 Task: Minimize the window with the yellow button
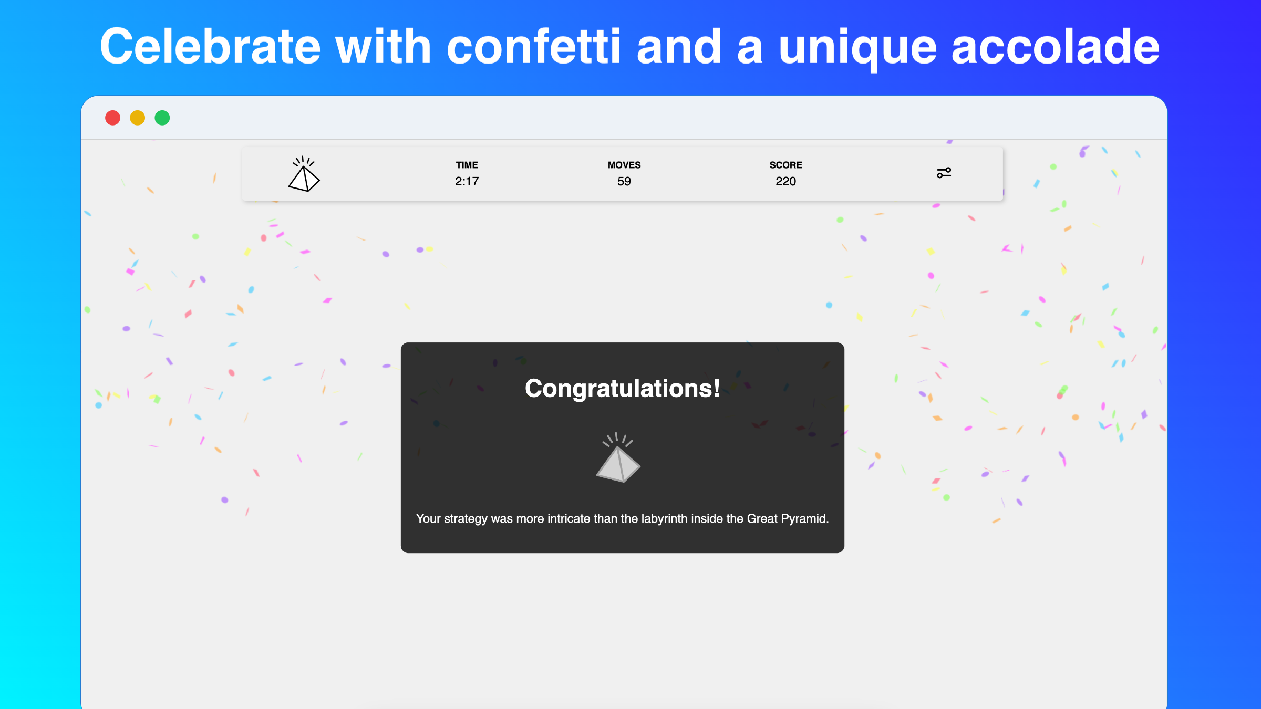[137, 118]
